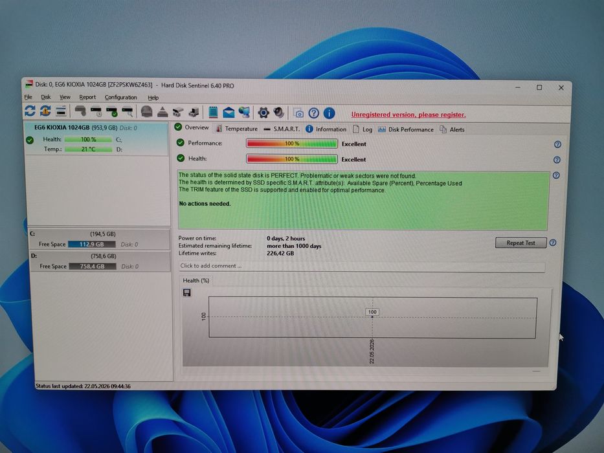Click the 'Status last updated' status bar text
This screenshot has height=453, width=604.
(x=83, y=386)
